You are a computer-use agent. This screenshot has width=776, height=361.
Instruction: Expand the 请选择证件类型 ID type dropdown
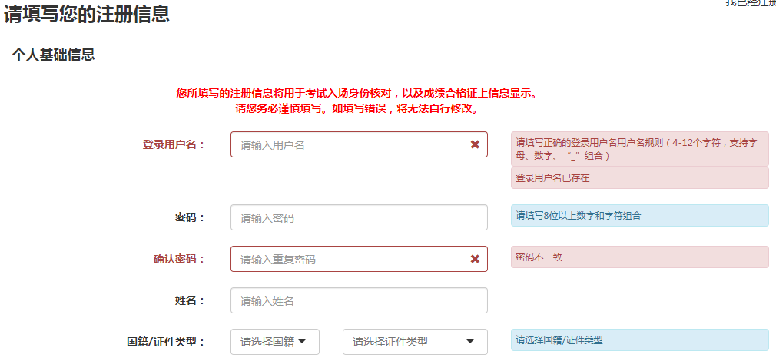[415, 342]
